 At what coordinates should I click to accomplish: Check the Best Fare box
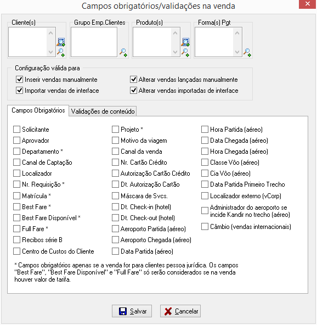(16, 206)
